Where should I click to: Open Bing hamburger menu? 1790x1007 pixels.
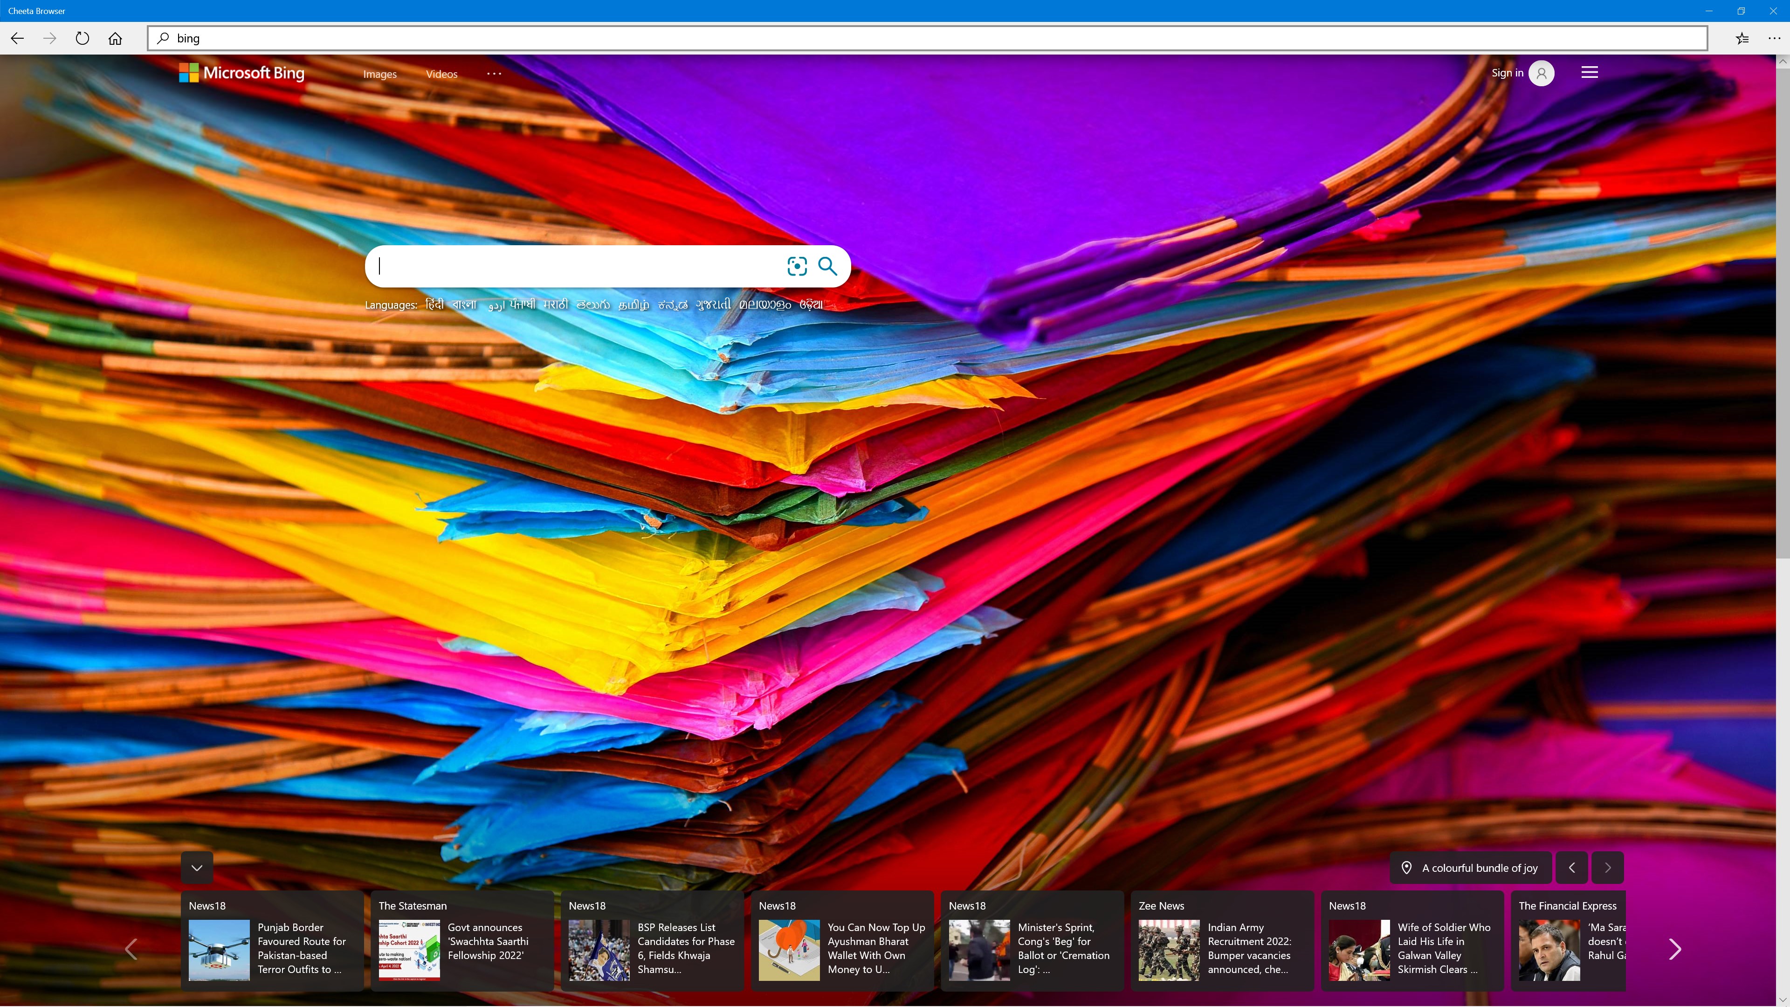point(1589,72)
